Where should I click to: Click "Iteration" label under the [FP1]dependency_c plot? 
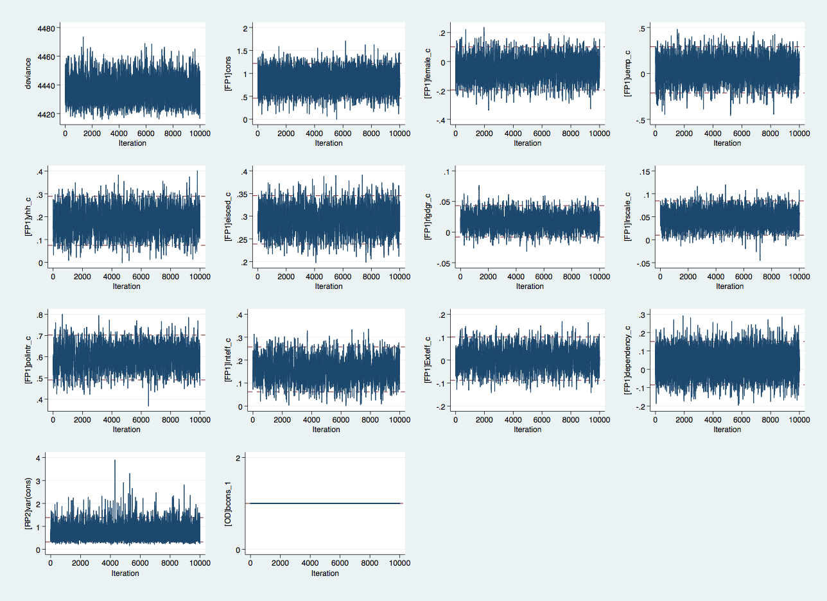pos(727,430)
